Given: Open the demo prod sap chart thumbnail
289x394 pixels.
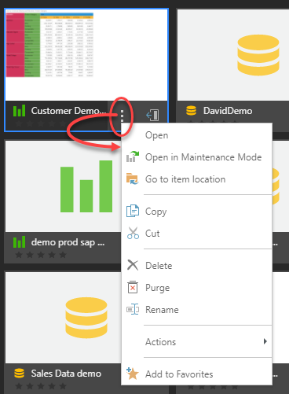Looking at the screenshot, I should [x=63, y=186].
